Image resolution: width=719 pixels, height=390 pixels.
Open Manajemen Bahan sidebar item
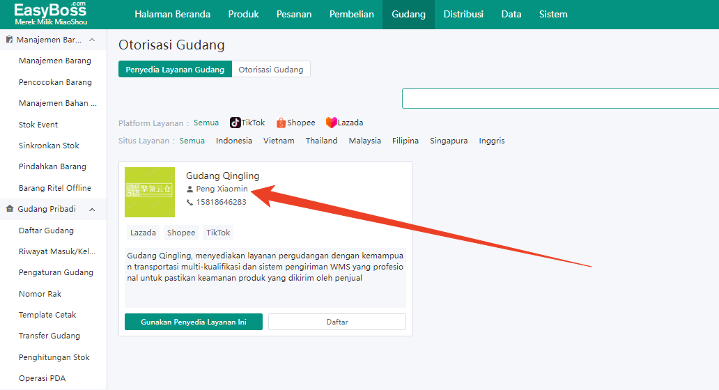coord(58,104)
